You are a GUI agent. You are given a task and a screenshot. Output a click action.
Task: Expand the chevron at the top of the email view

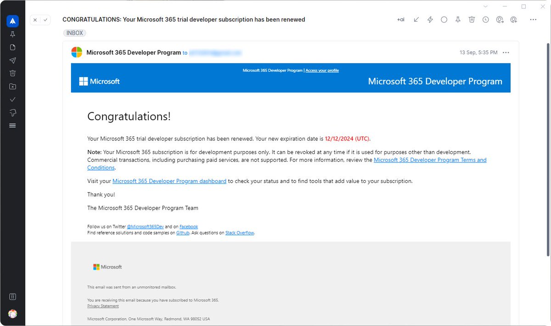pyautogui.click(x=485, y=6)
